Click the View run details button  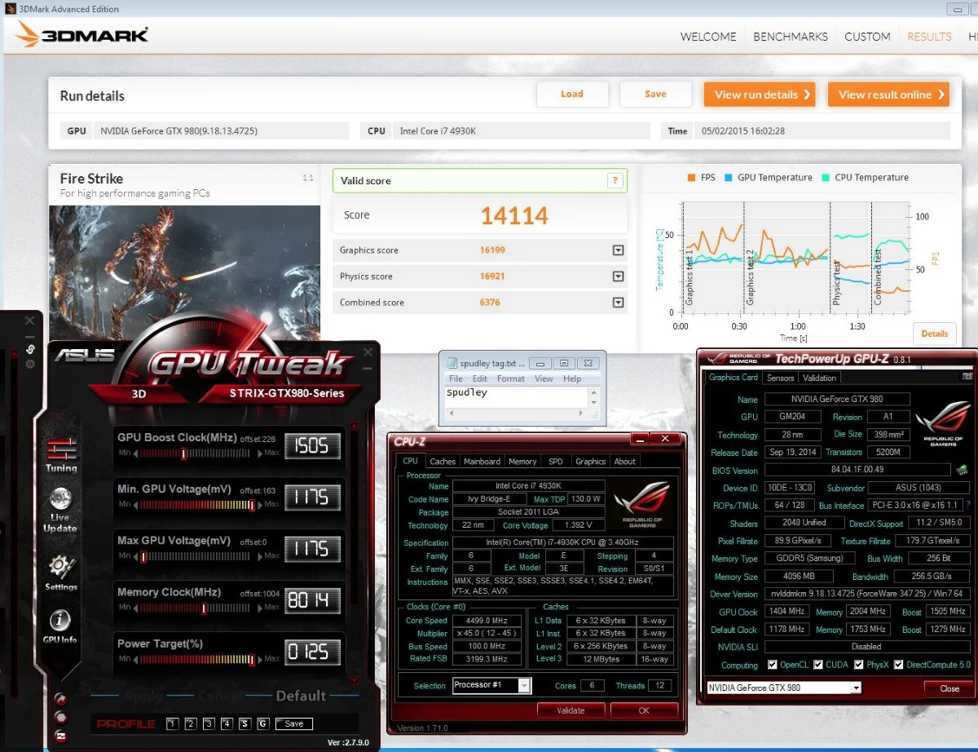[x=762, y=95]
